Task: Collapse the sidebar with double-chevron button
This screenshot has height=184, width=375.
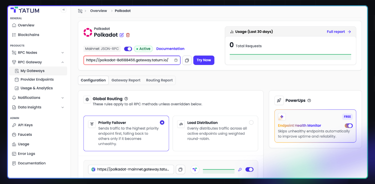Action: tap(64, 10)
